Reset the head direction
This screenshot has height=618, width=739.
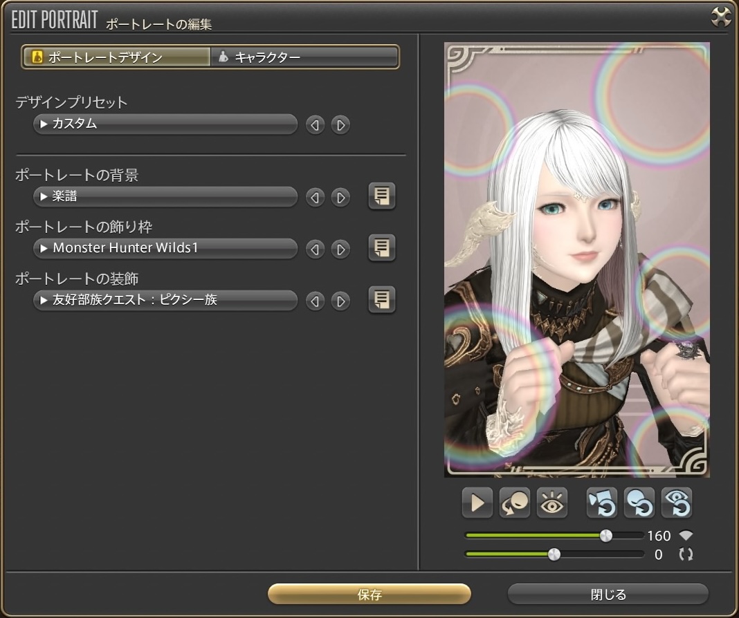coord(639,503)
